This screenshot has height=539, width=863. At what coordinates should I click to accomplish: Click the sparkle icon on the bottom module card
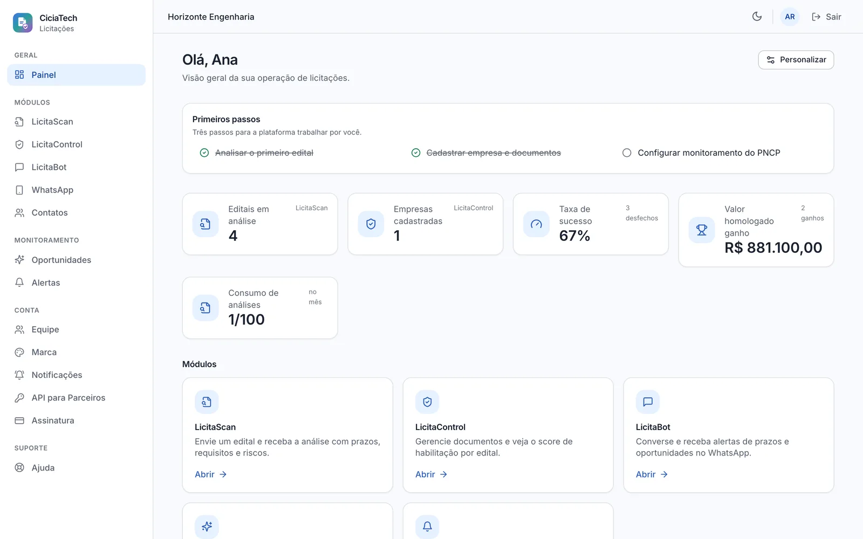pyautogui.click(x=207, y=527)
